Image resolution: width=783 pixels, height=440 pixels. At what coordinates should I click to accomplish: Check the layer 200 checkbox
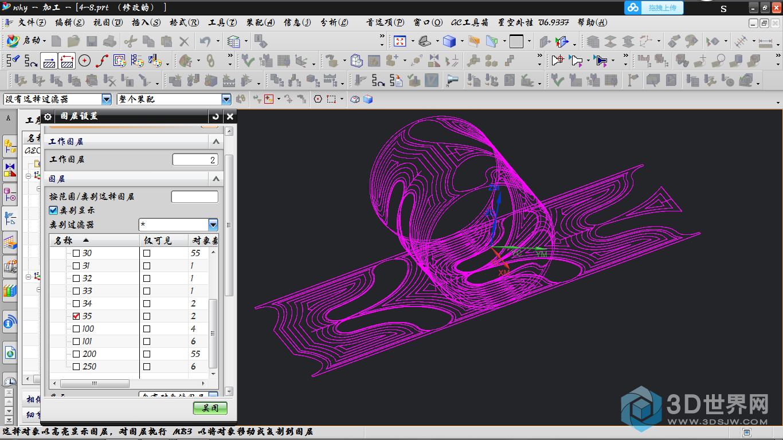pos(76,354)
